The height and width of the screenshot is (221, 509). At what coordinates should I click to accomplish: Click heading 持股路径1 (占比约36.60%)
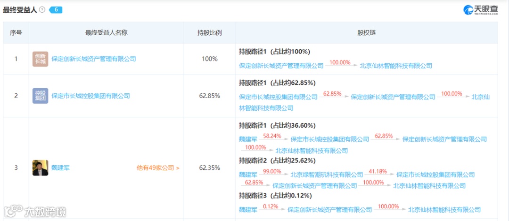click(x=277, y=125)
